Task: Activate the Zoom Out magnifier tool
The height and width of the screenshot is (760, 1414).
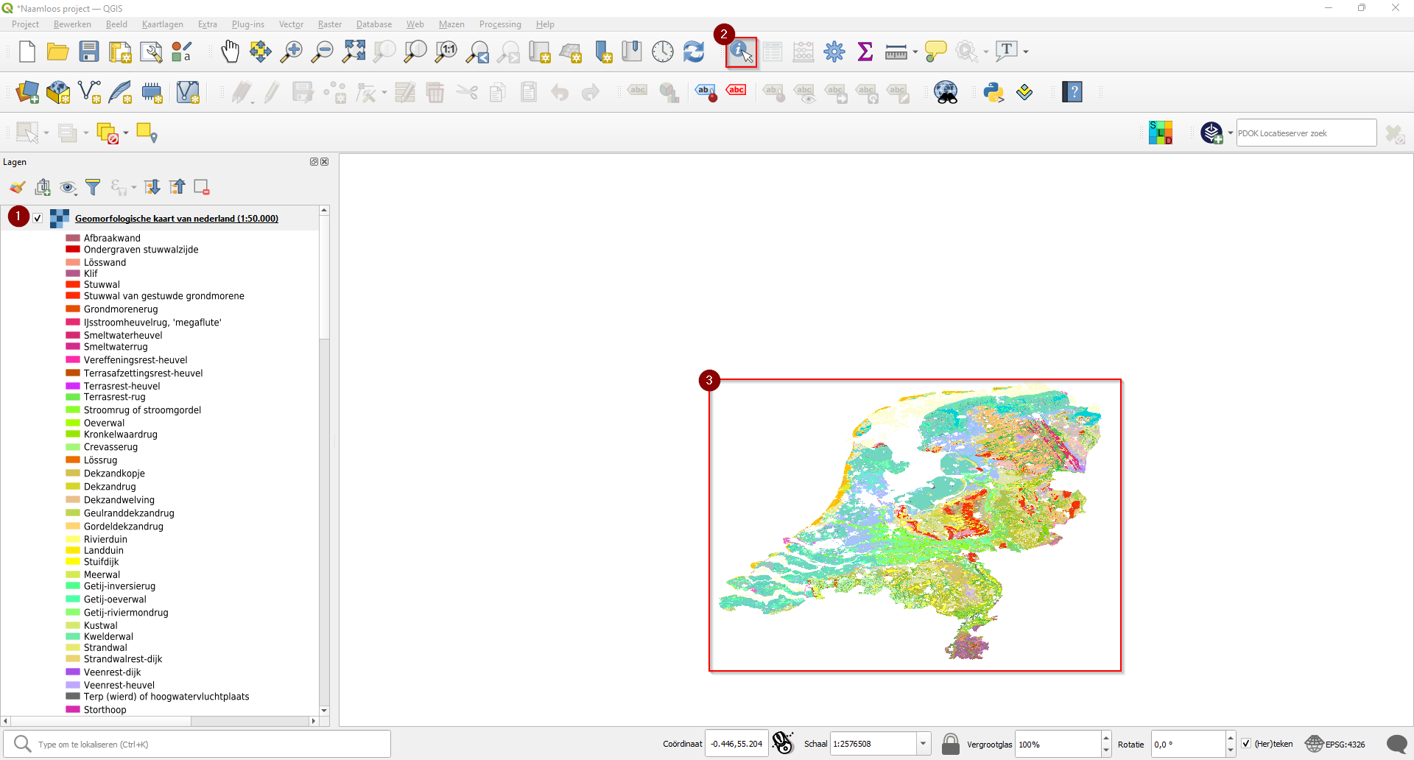Action: pyautogui.click(x=323, y=52)
